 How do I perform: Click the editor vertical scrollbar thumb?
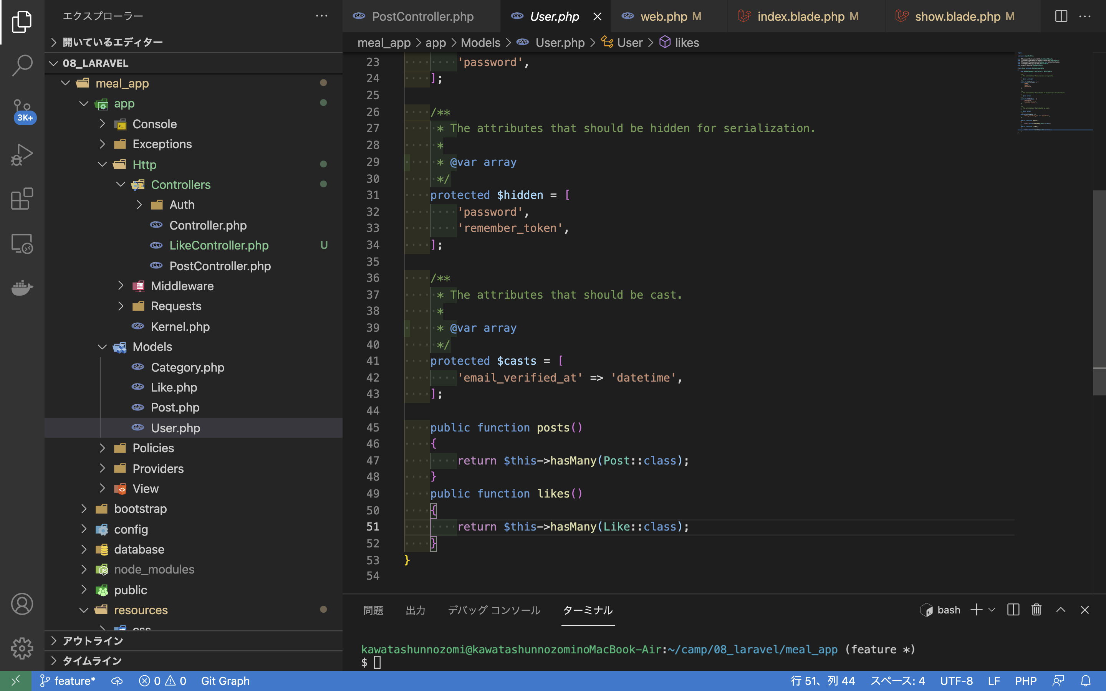[1099, 293]
